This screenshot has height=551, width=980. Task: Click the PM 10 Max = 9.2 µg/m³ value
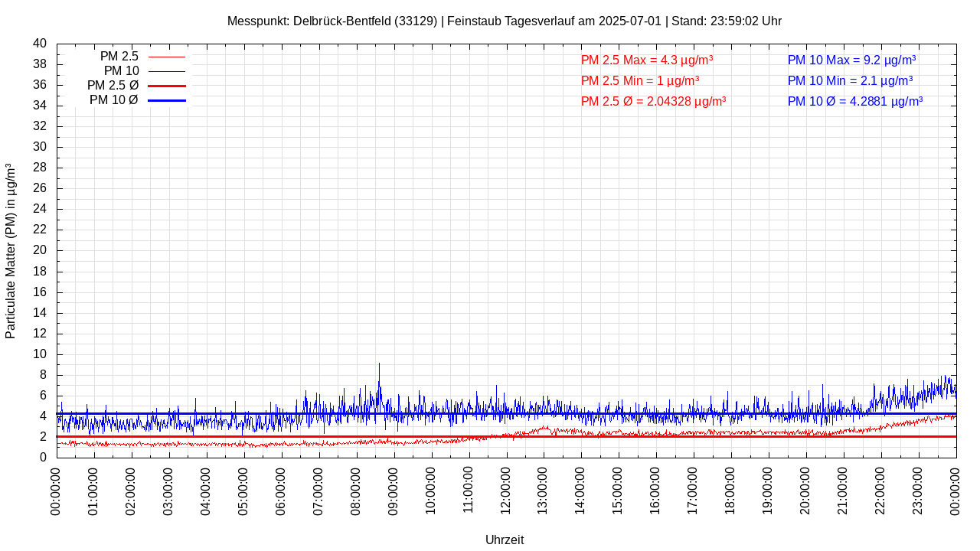pyautogui.click(x=851, y=60)
